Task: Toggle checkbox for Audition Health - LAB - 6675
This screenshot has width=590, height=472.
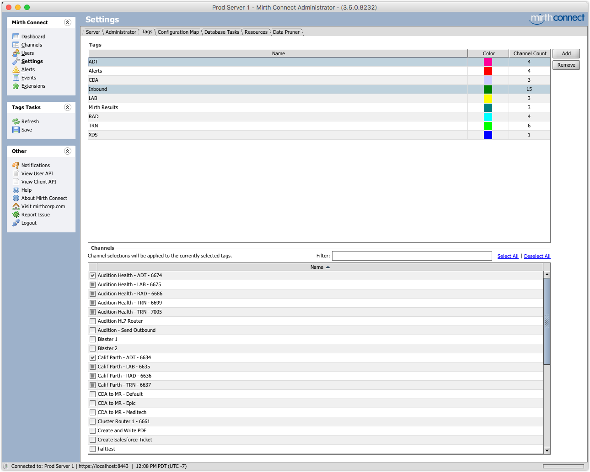Action: (x=92, y=284)
